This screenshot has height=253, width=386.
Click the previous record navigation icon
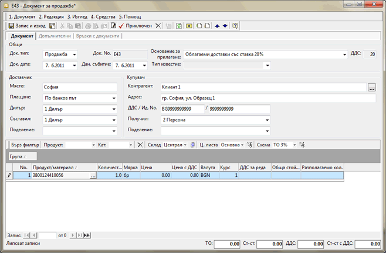(34, 235)
